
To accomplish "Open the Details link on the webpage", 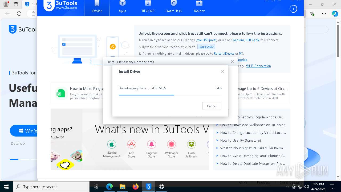I will [18, 143].
